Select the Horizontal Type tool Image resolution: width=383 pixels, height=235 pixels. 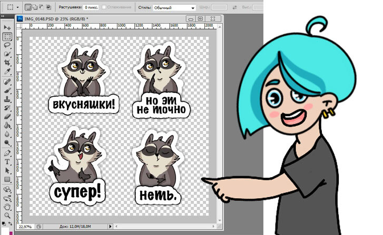coord(7,162)
